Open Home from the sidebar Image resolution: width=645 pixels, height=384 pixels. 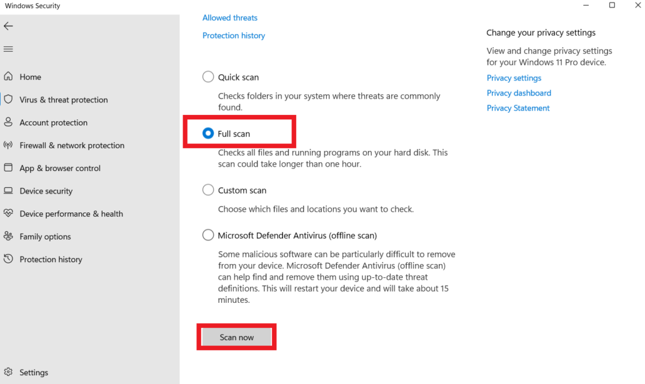[30, 77]
